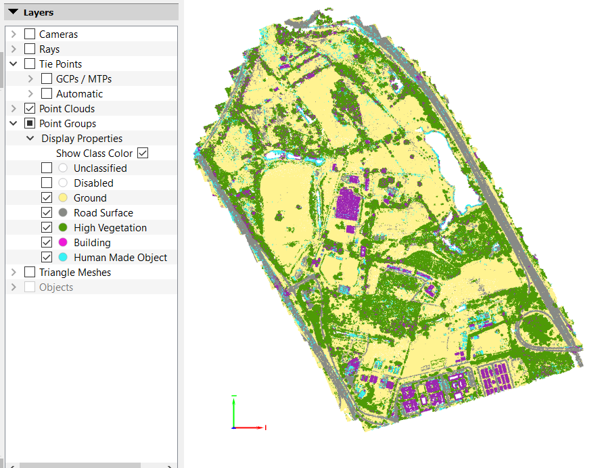Collapse Display Properties section

[30, 139]
